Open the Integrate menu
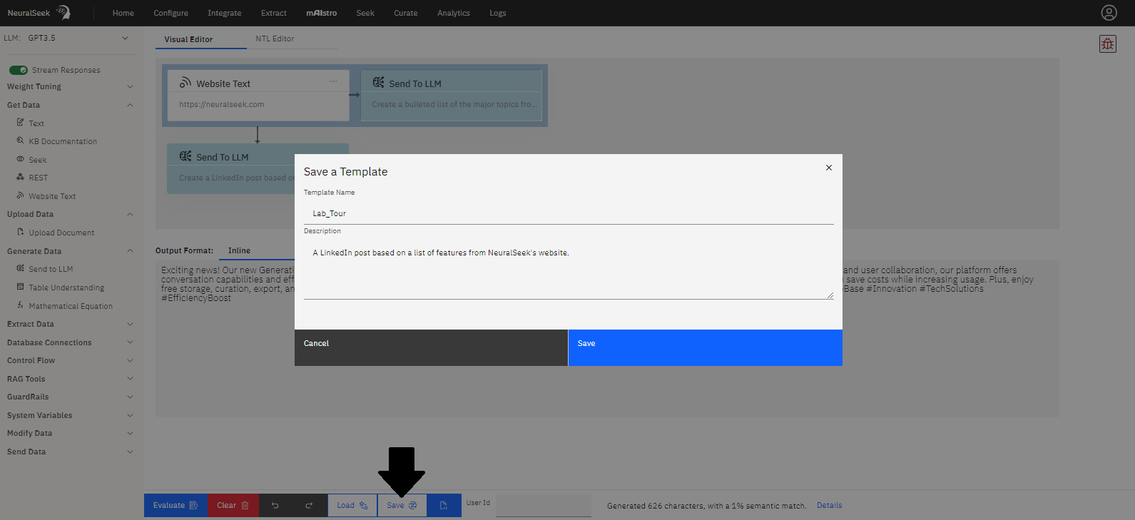 pyautogui.click(x=225, y=13)
